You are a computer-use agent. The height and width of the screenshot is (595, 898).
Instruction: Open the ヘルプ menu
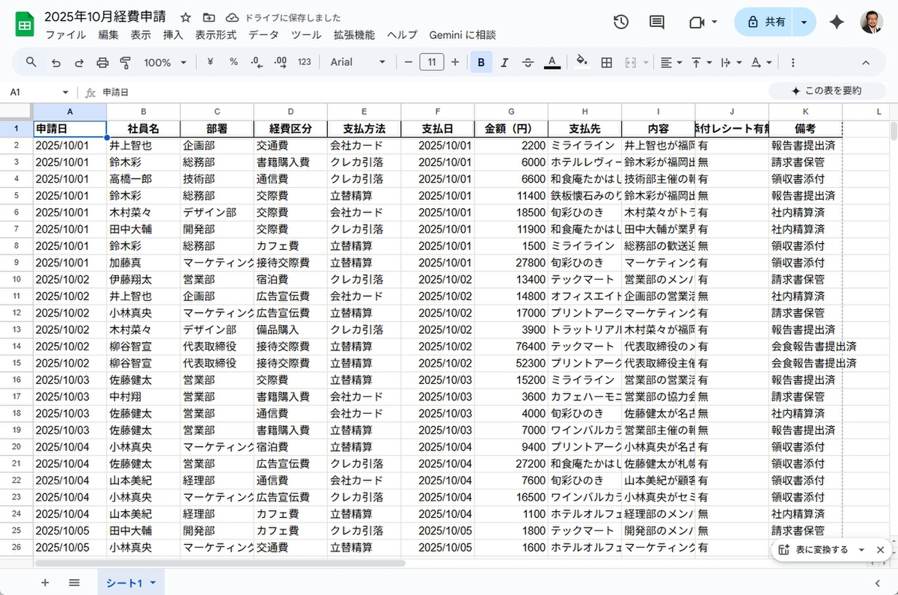[402, 34]
